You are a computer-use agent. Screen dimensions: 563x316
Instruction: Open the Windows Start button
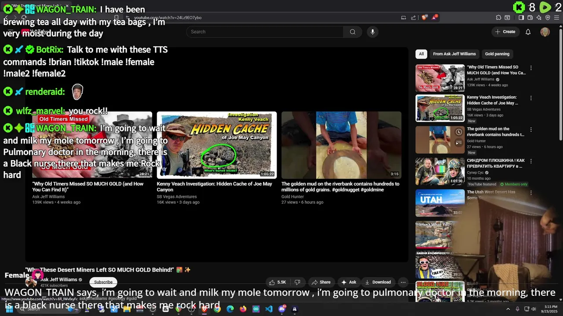tap(9, 309)
